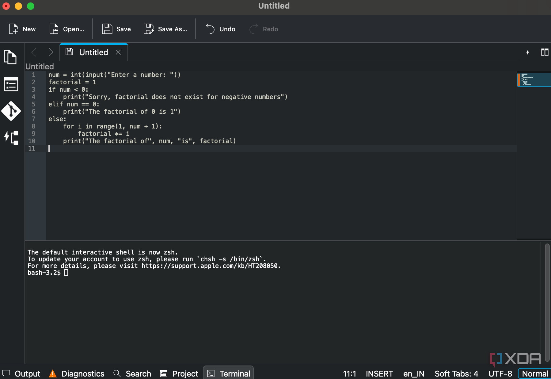Click the first line 'num = int(input' code

(x=115, y=75)
